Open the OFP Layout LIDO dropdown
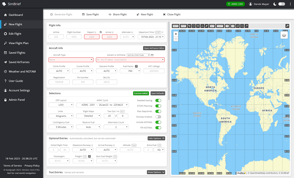This screenshot has width=294, height=178. click(x=61, y=105)
